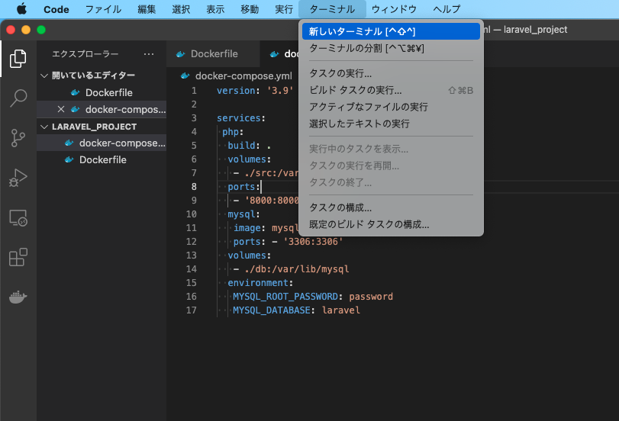Viewport: 619px width, 421px height.
Task: Click line number 1 in gutter
Action: 194,91
